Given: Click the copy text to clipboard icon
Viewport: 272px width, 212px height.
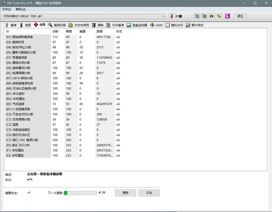Looking at the screenshot, I should point(197,16).
